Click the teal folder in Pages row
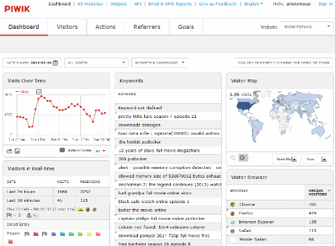 (62, 234)
